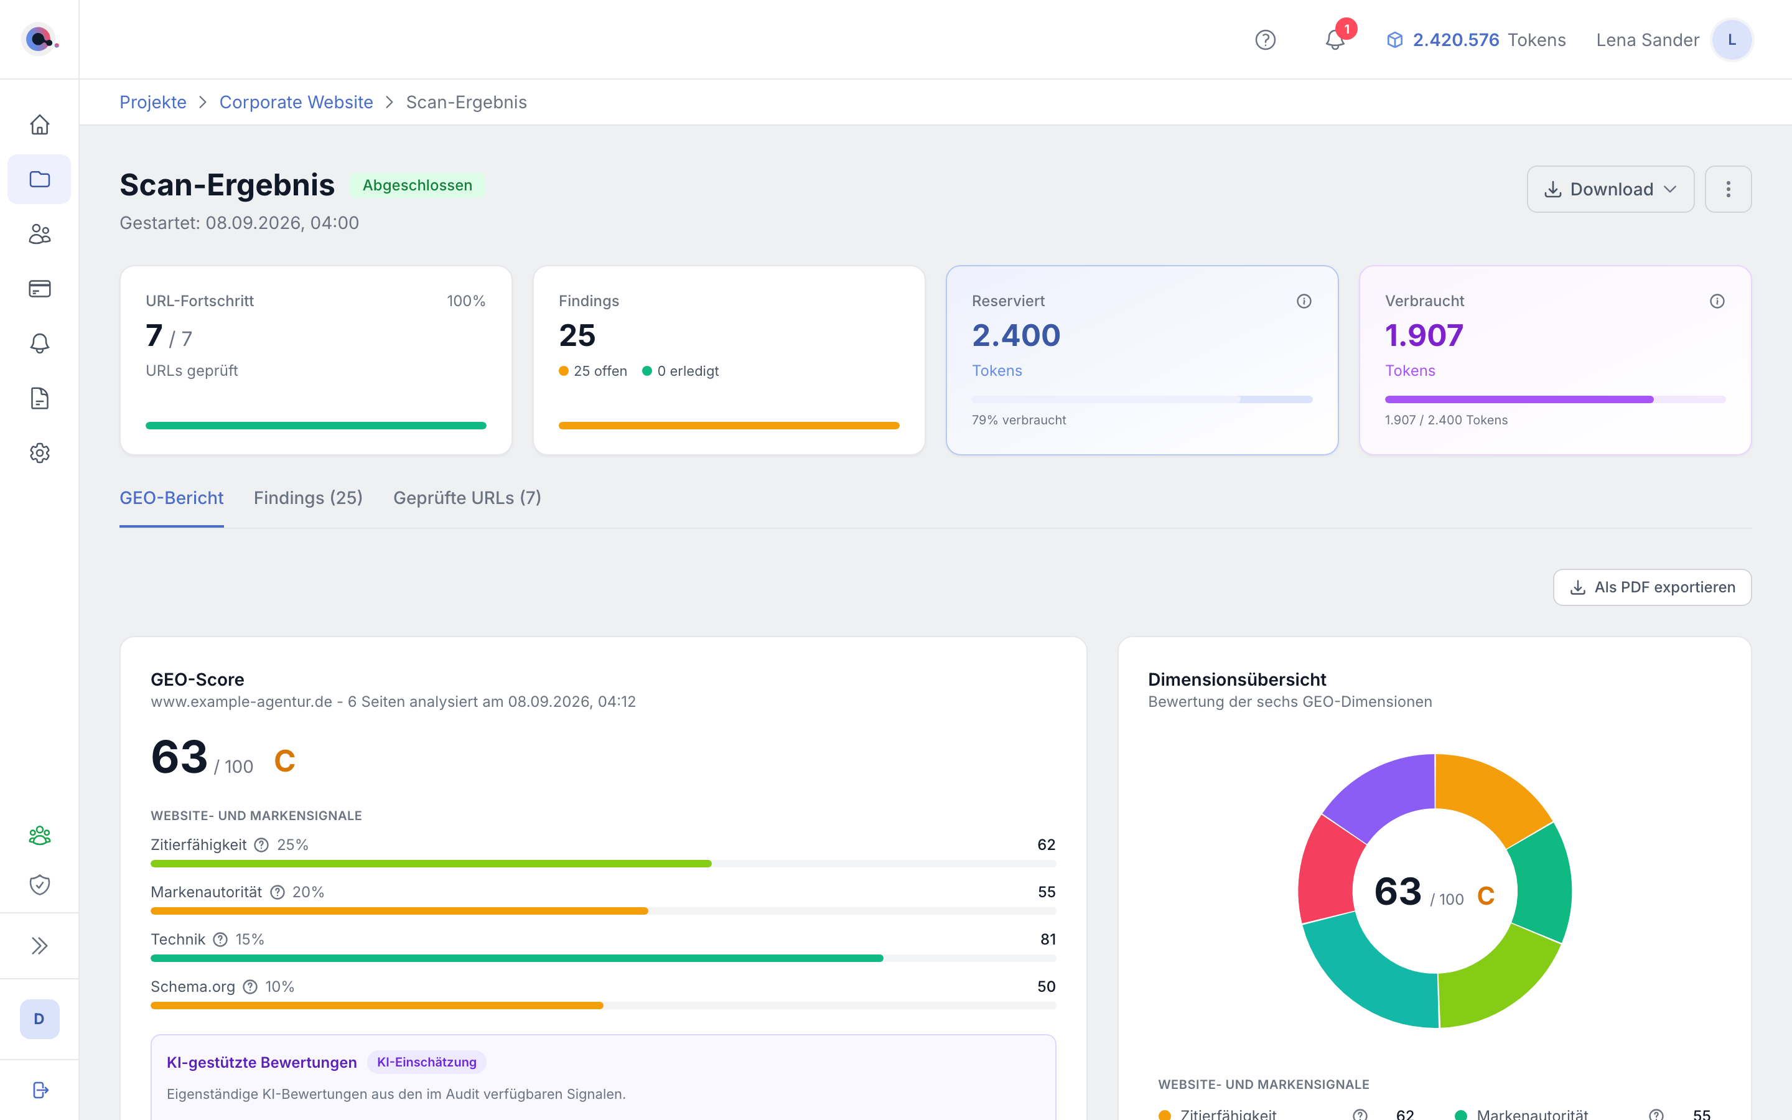The width and height of the screenshot is (1792, 1120).
Task: Open the projects folder icon in sidebar
Action: (x=39, y=179)
